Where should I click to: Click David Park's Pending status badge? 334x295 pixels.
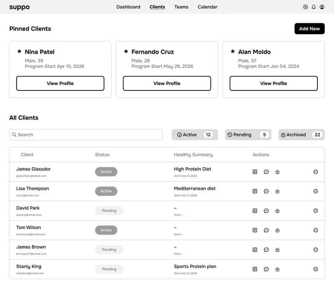coord(109,211)
